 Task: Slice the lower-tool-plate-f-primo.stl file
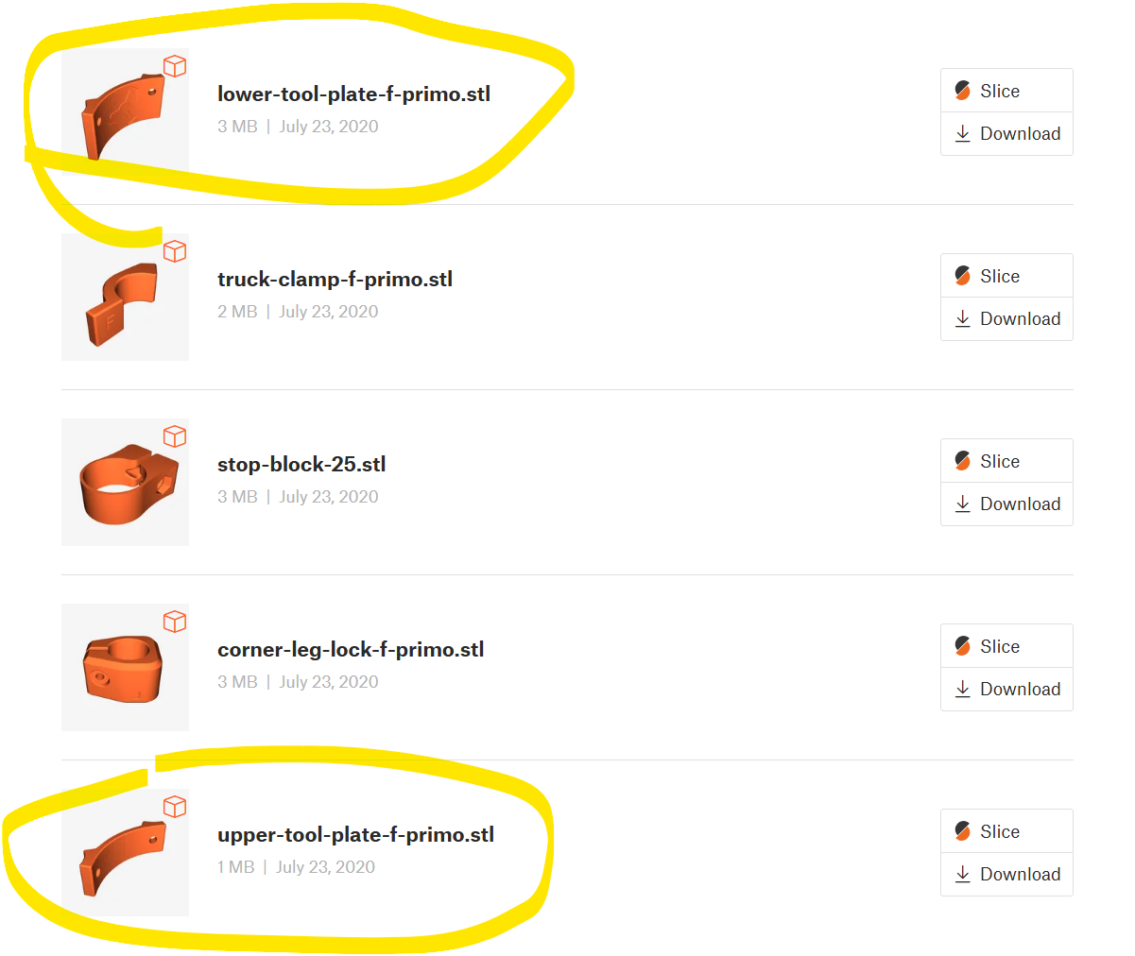tap(1006, 91)
